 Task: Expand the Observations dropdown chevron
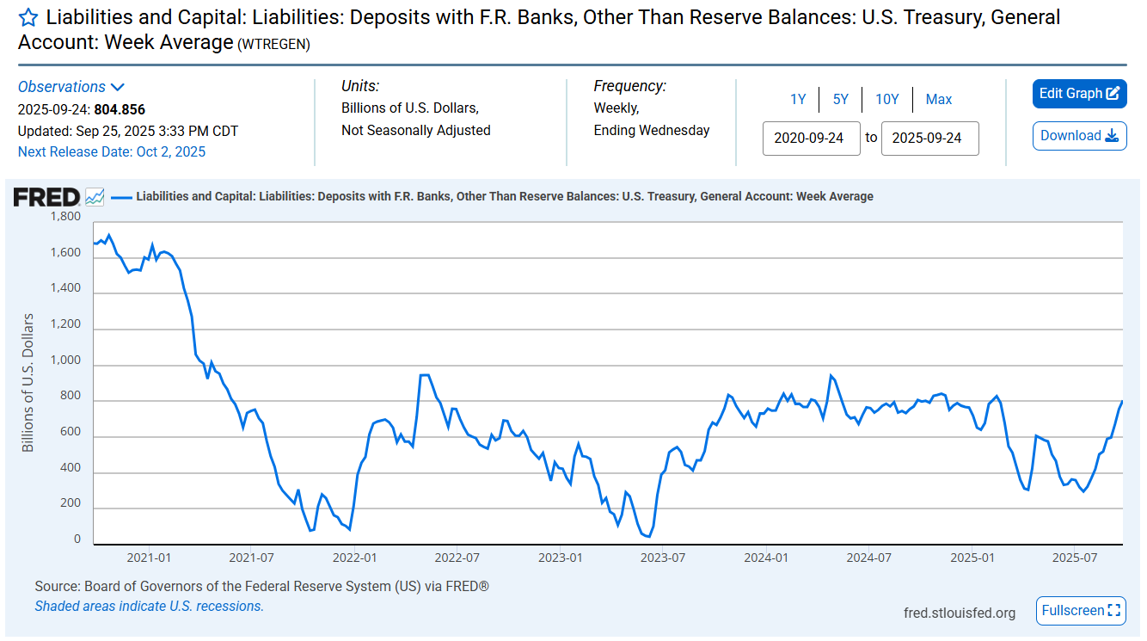click(x=118, y=87)
